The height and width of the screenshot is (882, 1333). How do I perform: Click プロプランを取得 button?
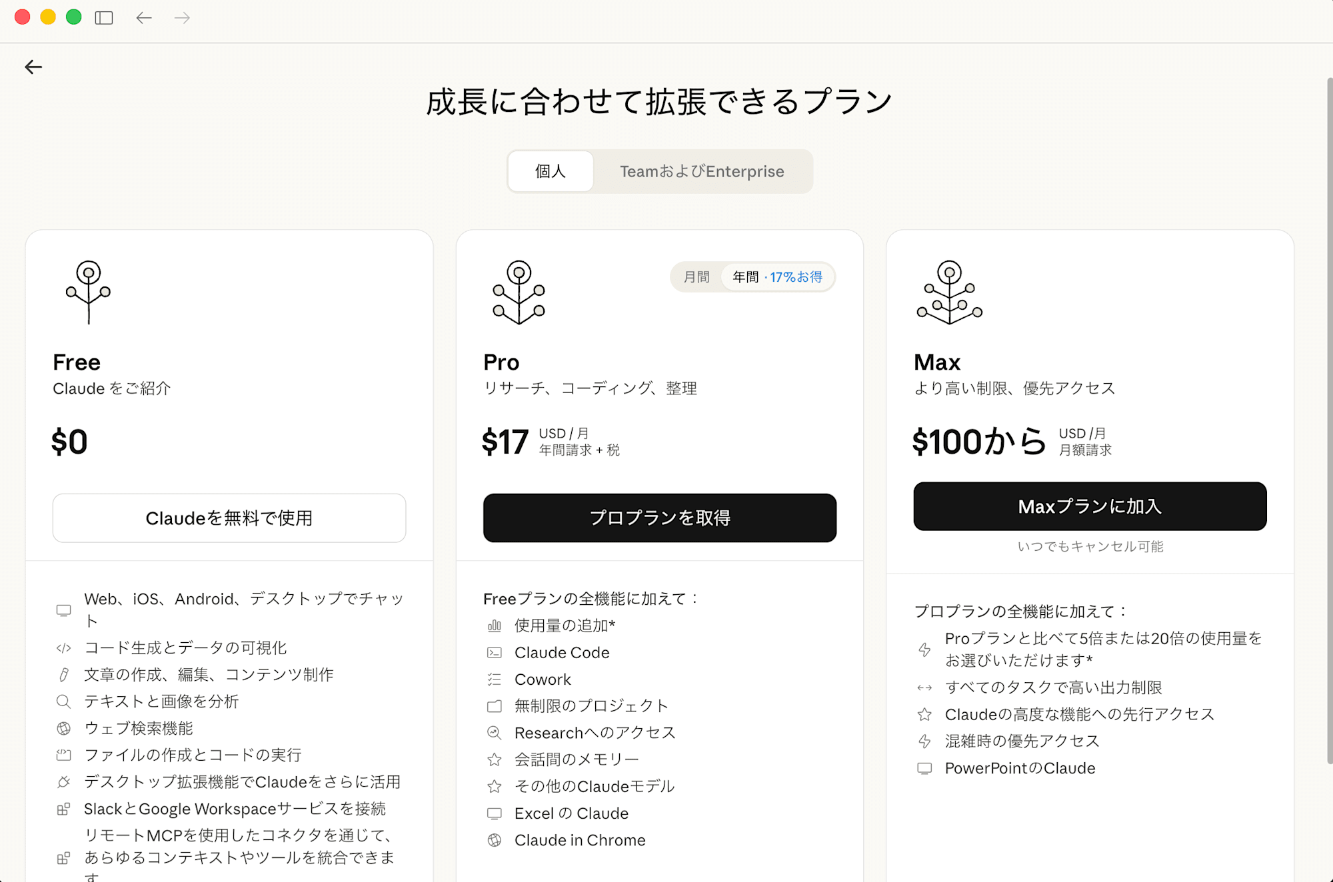tap(660, 518)
